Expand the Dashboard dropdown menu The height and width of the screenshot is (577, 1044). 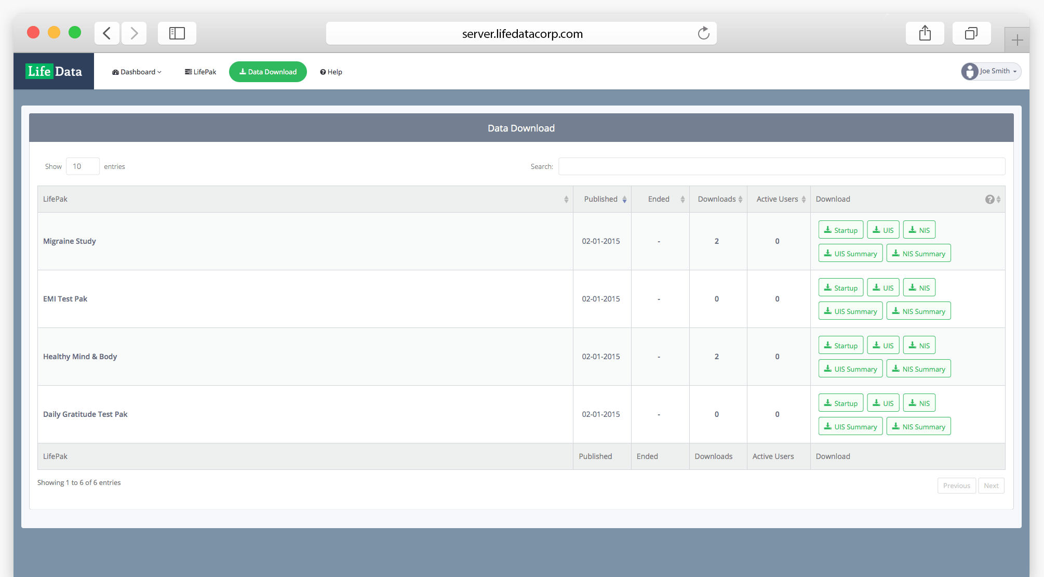coord(137,72)
